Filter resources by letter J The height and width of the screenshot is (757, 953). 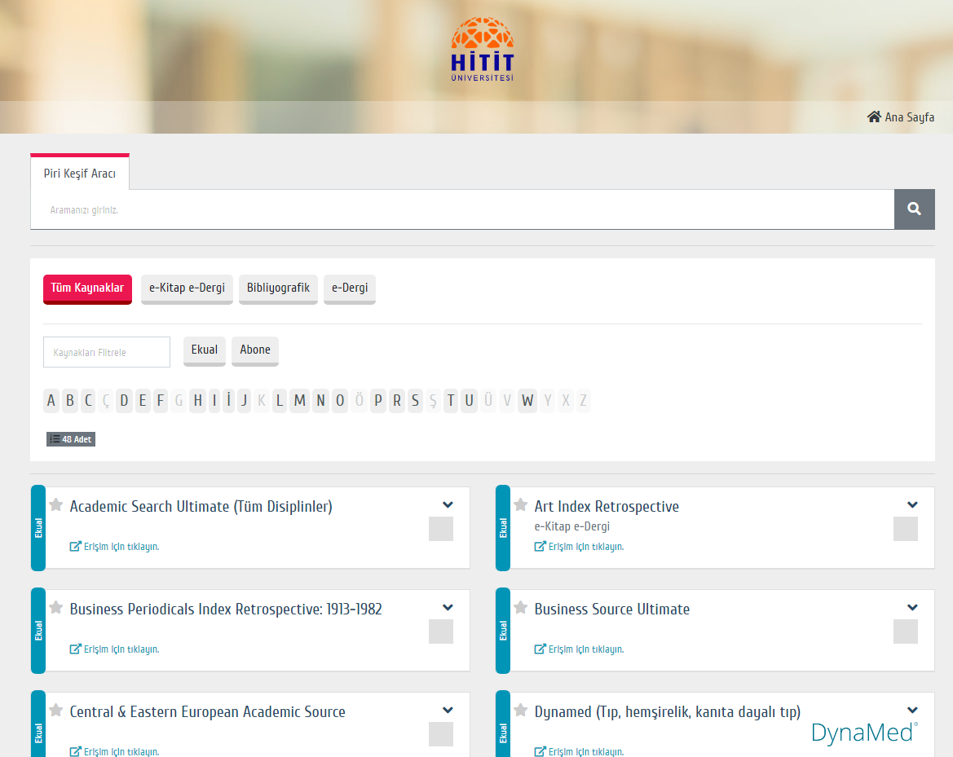pyautogui.click(x=244, y=400)
